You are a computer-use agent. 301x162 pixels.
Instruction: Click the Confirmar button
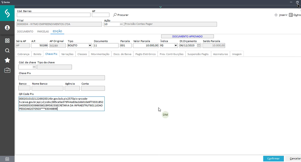coord(273,158)
